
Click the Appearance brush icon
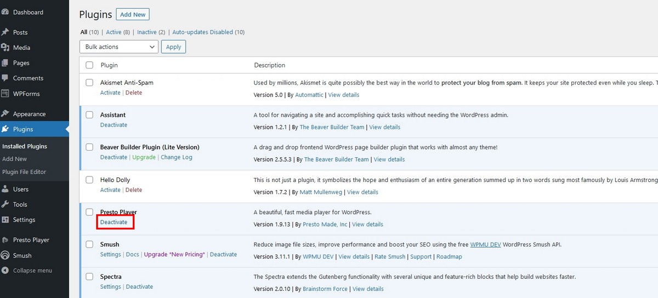(x=5, y=114)
